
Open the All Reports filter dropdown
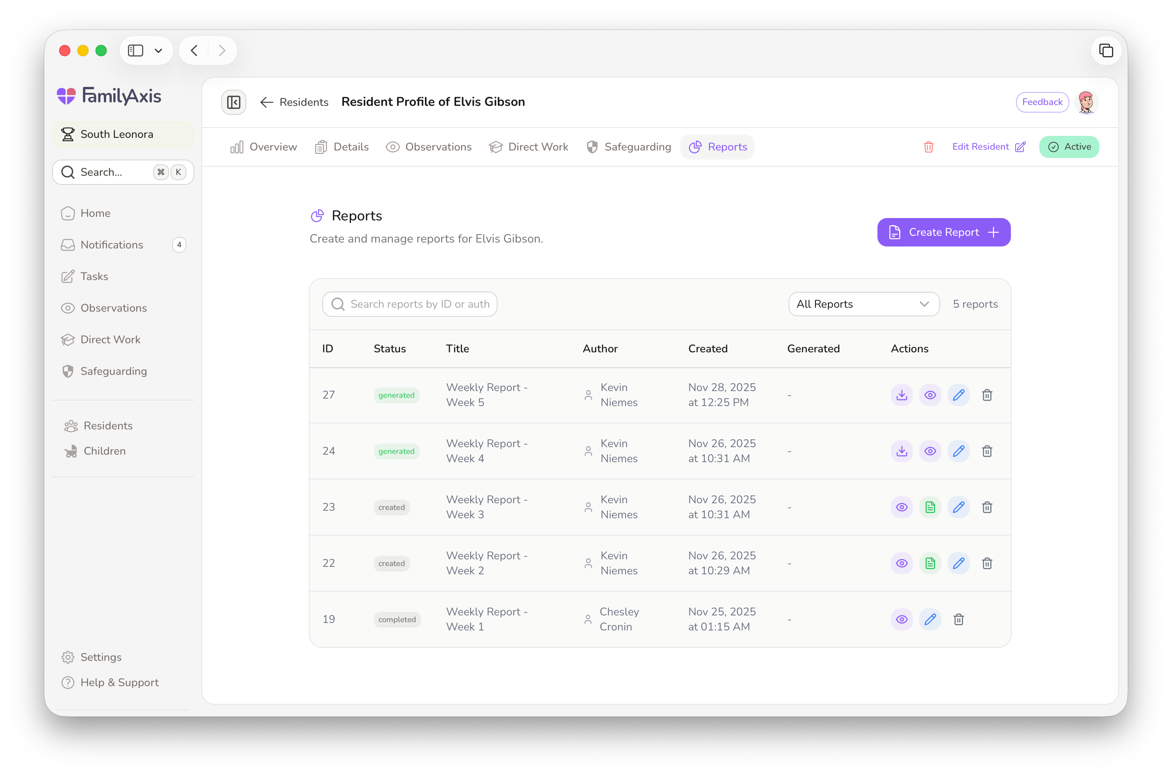click(864, 304)
